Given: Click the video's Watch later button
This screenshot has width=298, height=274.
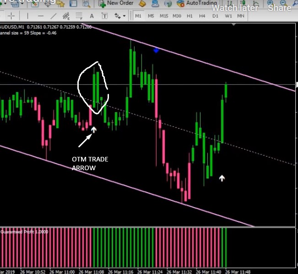Looking at the screenshot, I should (x=235, y=8).
